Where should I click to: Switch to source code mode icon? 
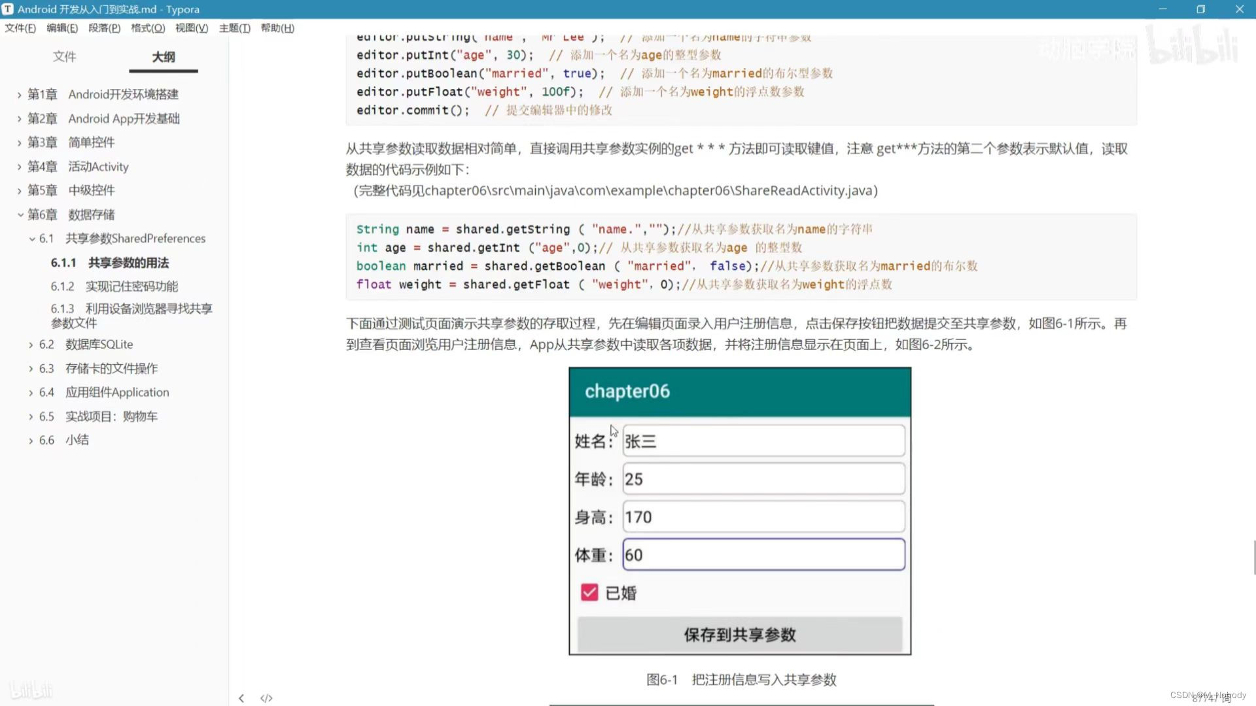tap(266, 698)
